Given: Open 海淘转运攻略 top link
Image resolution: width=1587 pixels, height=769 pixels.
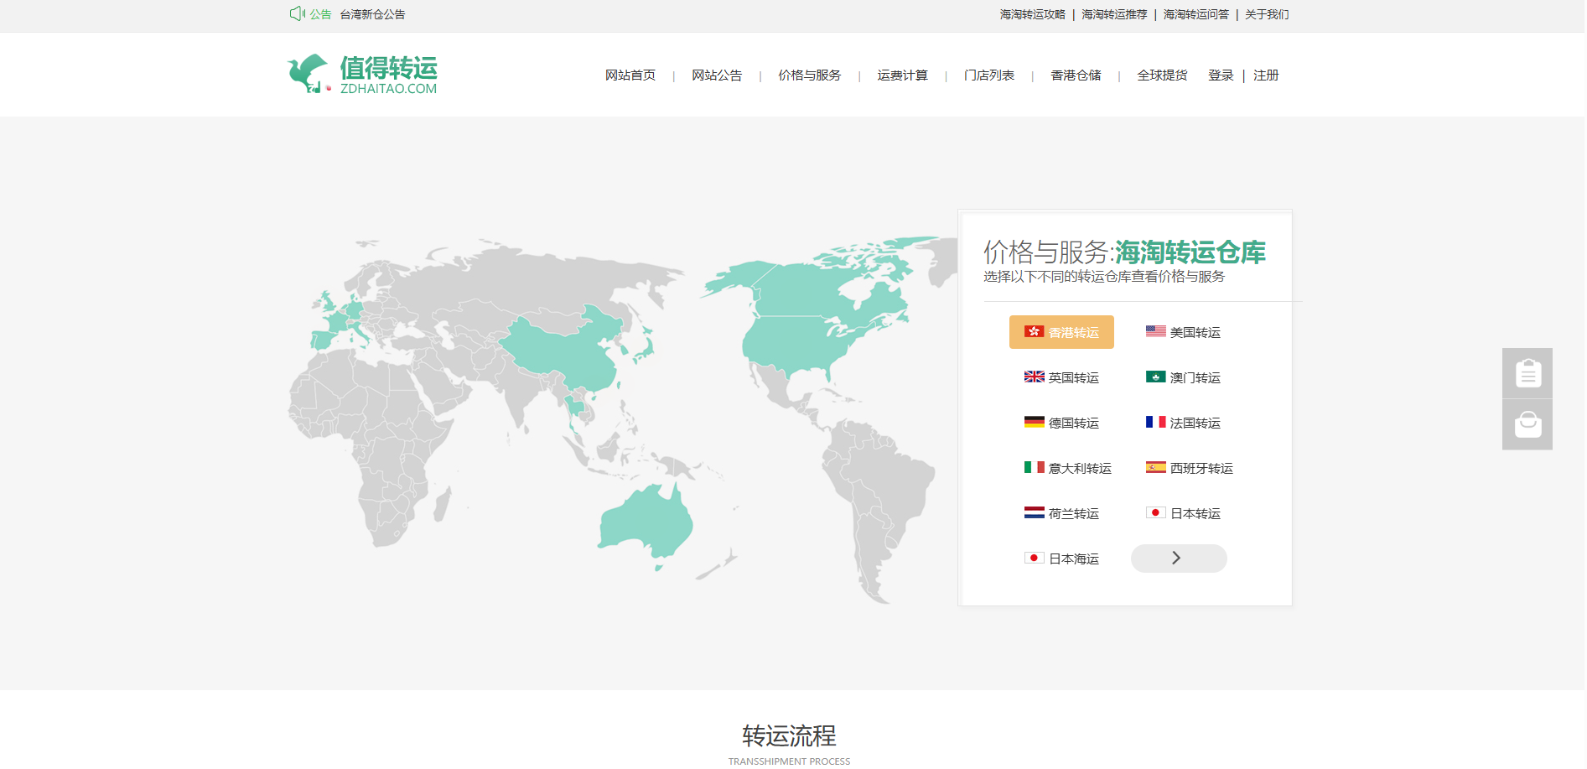Looking at the screenshot, I should 1032,14.
